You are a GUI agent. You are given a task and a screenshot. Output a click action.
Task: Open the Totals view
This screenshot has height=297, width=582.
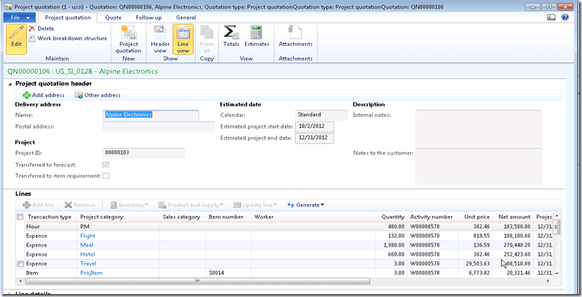click(231, 37)
